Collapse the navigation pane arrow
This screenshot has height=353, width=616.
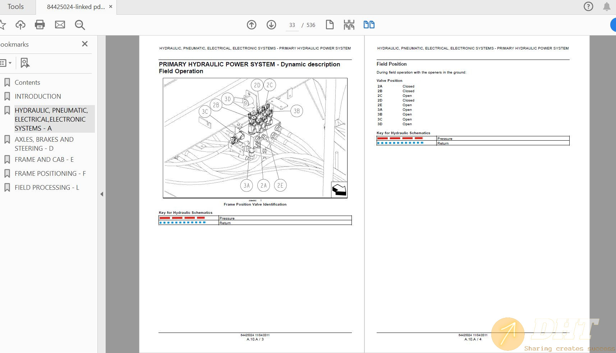pos(102,194)
